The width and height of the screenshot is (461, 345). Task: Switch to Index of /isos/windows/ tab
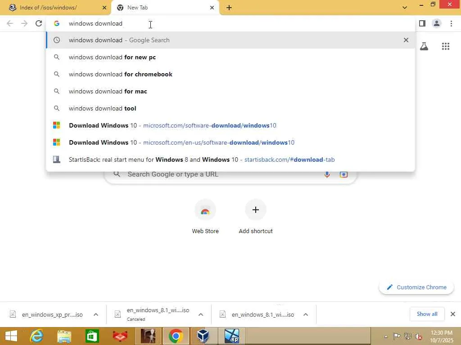pos(55,8)
